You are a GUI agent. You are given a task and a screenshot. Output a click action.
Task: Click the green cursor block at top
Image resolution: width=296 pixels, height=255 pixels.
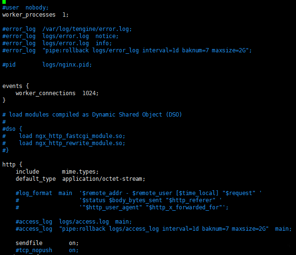point(4,2)
